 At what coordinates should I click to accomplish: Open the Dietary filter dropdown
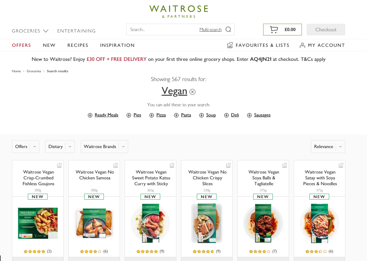pos(60,147)
